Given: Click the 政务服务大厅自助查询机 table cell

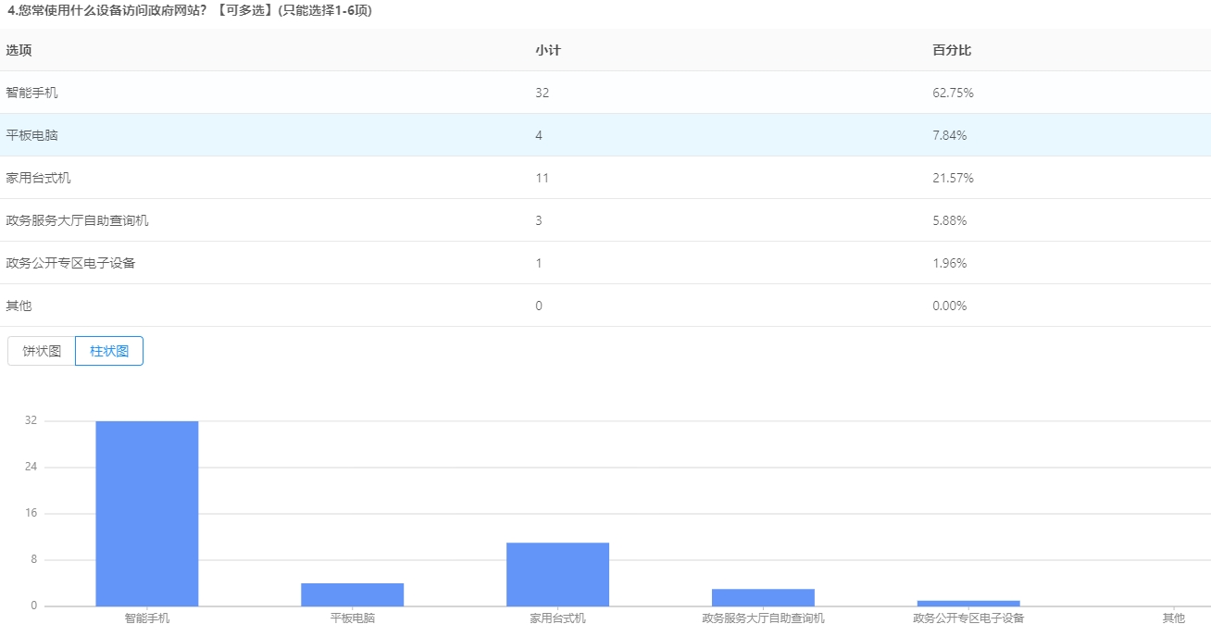Looking at the screenshot, I should point(77,220).
